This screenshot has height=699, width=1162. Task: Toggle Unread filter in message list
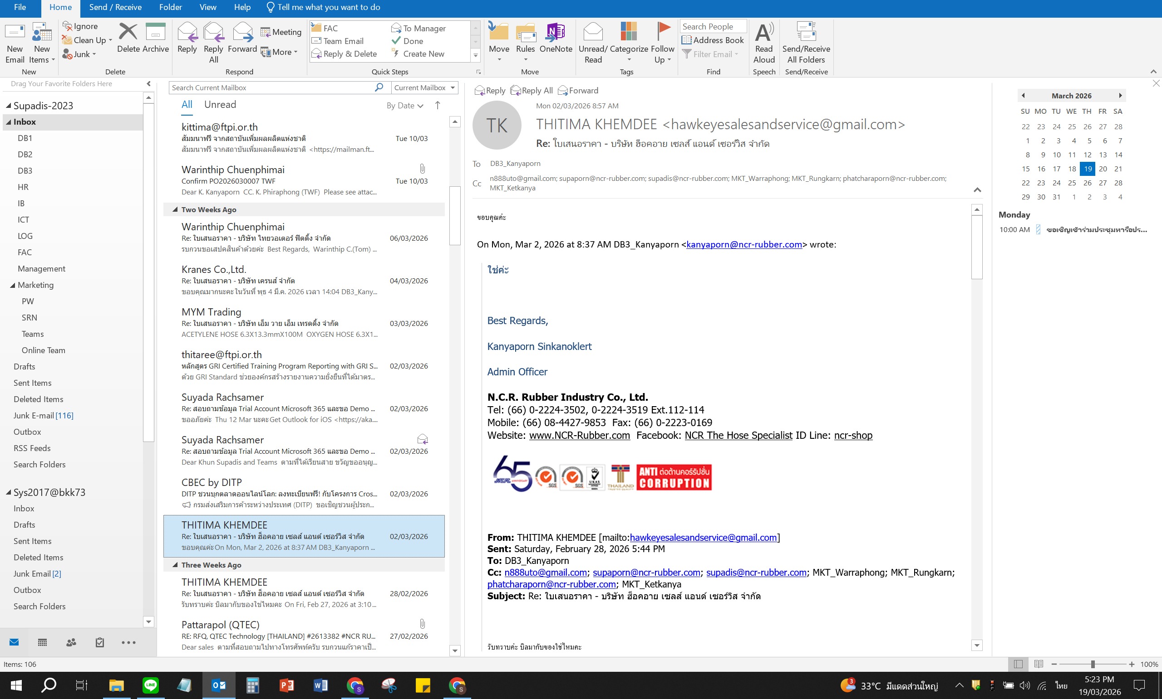tap(220, 105)
